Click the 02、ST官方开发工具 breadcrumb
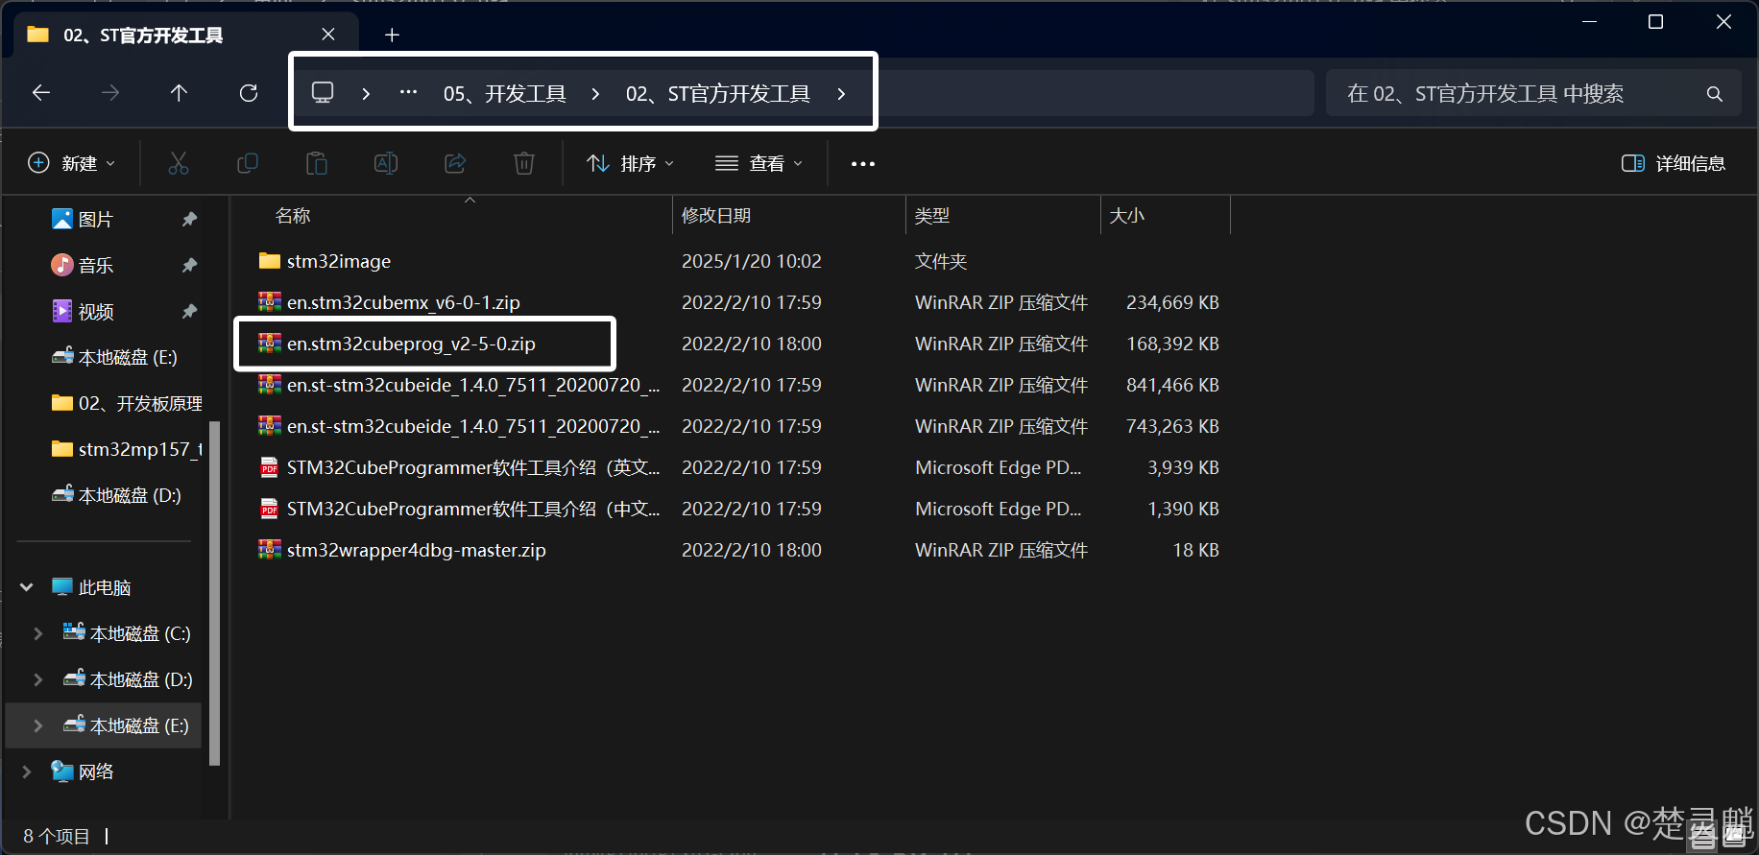 (717, 93)
